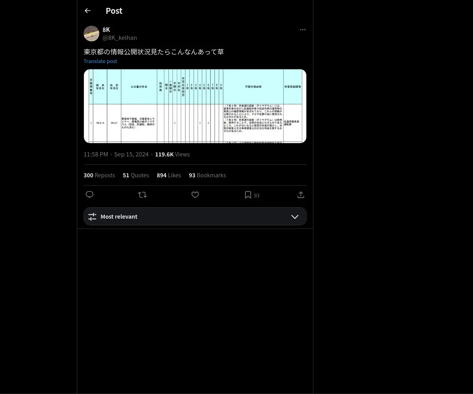
Task: Open the 894 Likes list
Action: coord(169,175)
